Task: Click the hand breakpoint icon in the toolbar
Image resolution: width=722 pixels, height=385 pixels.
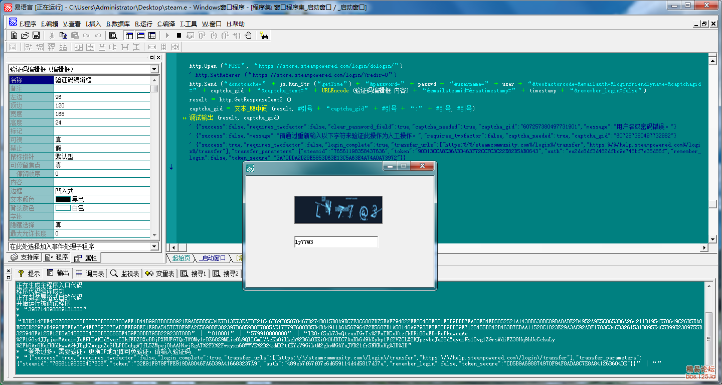Action: [x=248, y=35]
